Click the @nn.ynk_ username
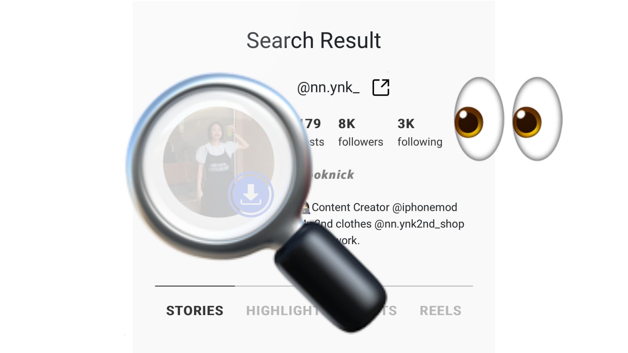The height and width of the screenshot is (353, 628). [328, 88]
